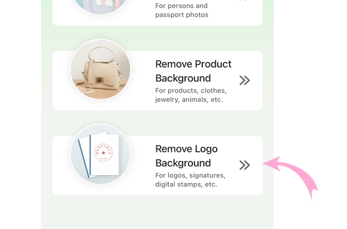The height and width of the screenshot is (229, 347).
Task: Click the red circular stamp on the document
Action: (x=104, y=153)
